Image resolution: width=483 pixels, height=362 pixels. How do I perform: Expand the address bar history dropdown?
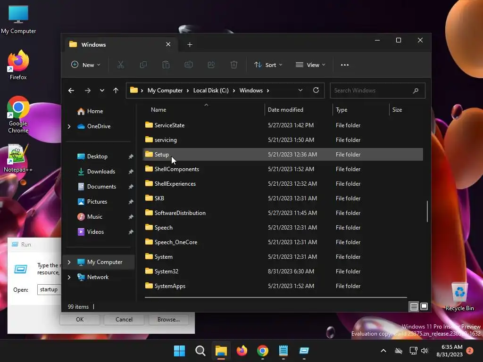coord(300,90)
